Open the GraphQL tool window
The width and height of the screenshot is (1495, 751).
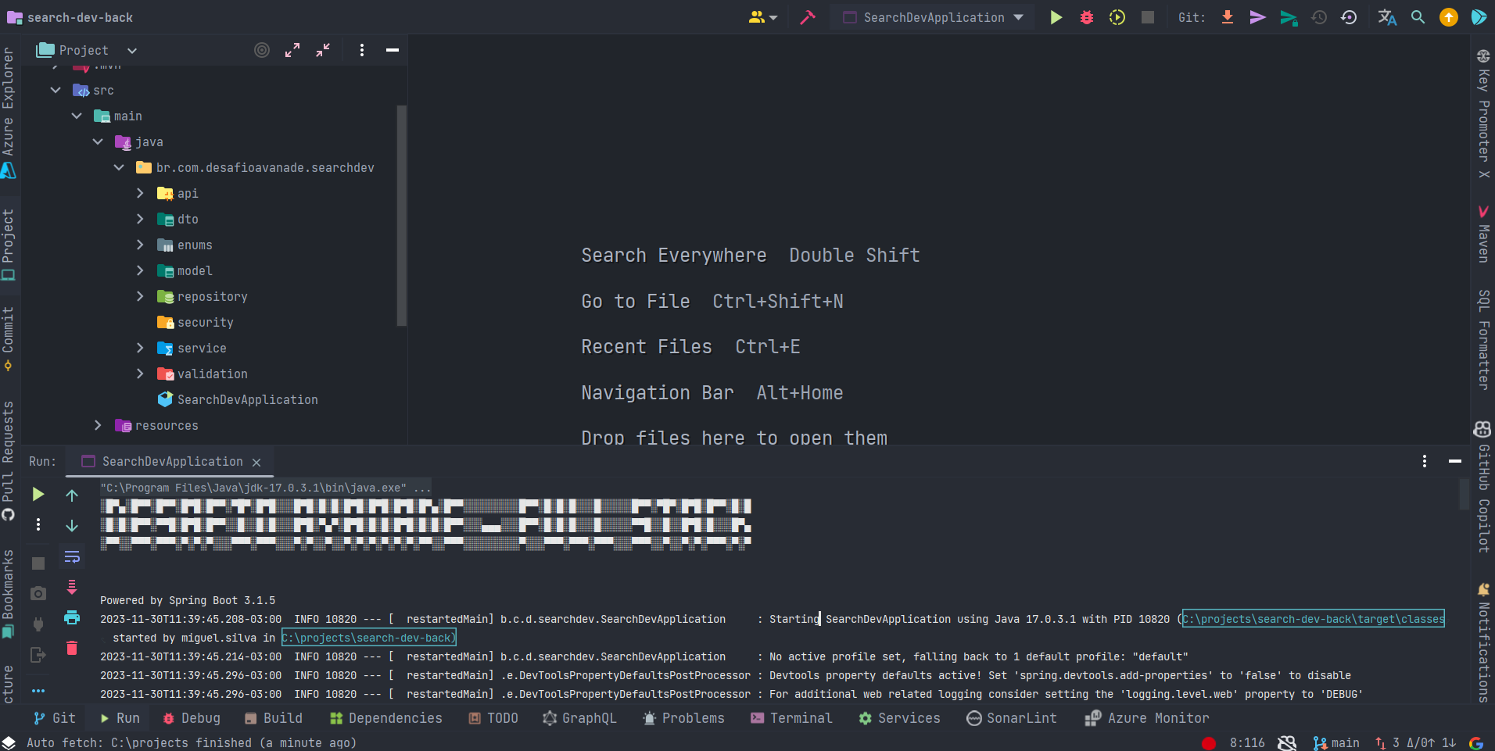click(x=579, y=718)
